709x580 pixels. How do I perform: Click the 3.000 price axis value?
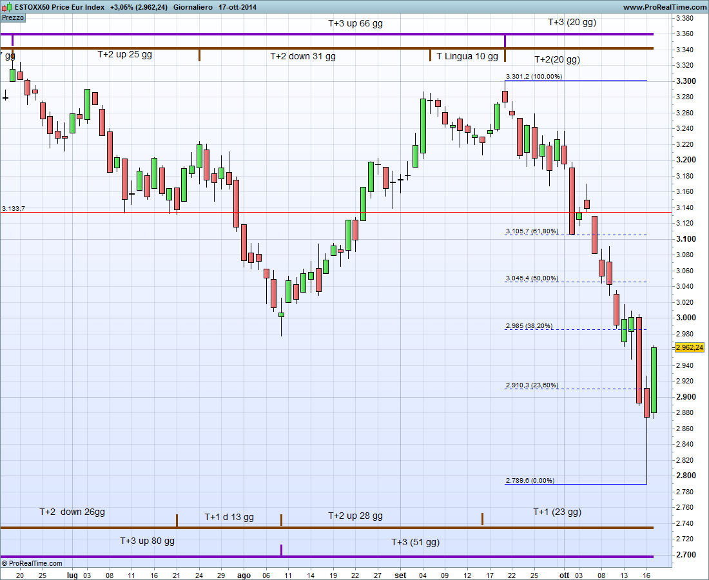(x=686, y=318)
